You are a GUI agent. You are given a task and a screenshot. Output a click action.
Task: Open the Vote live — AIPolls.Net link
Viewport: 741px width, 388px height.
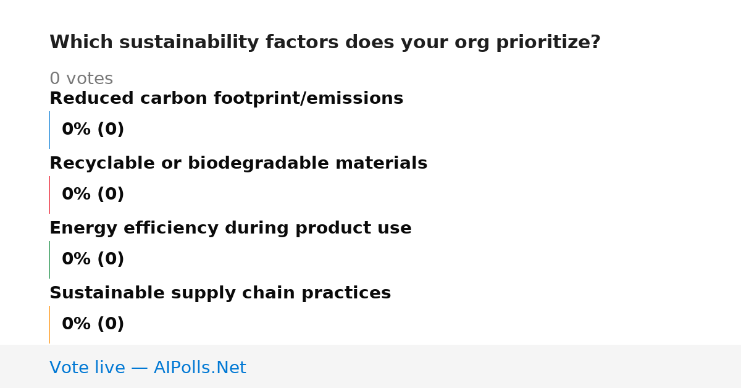coord(148,368)
